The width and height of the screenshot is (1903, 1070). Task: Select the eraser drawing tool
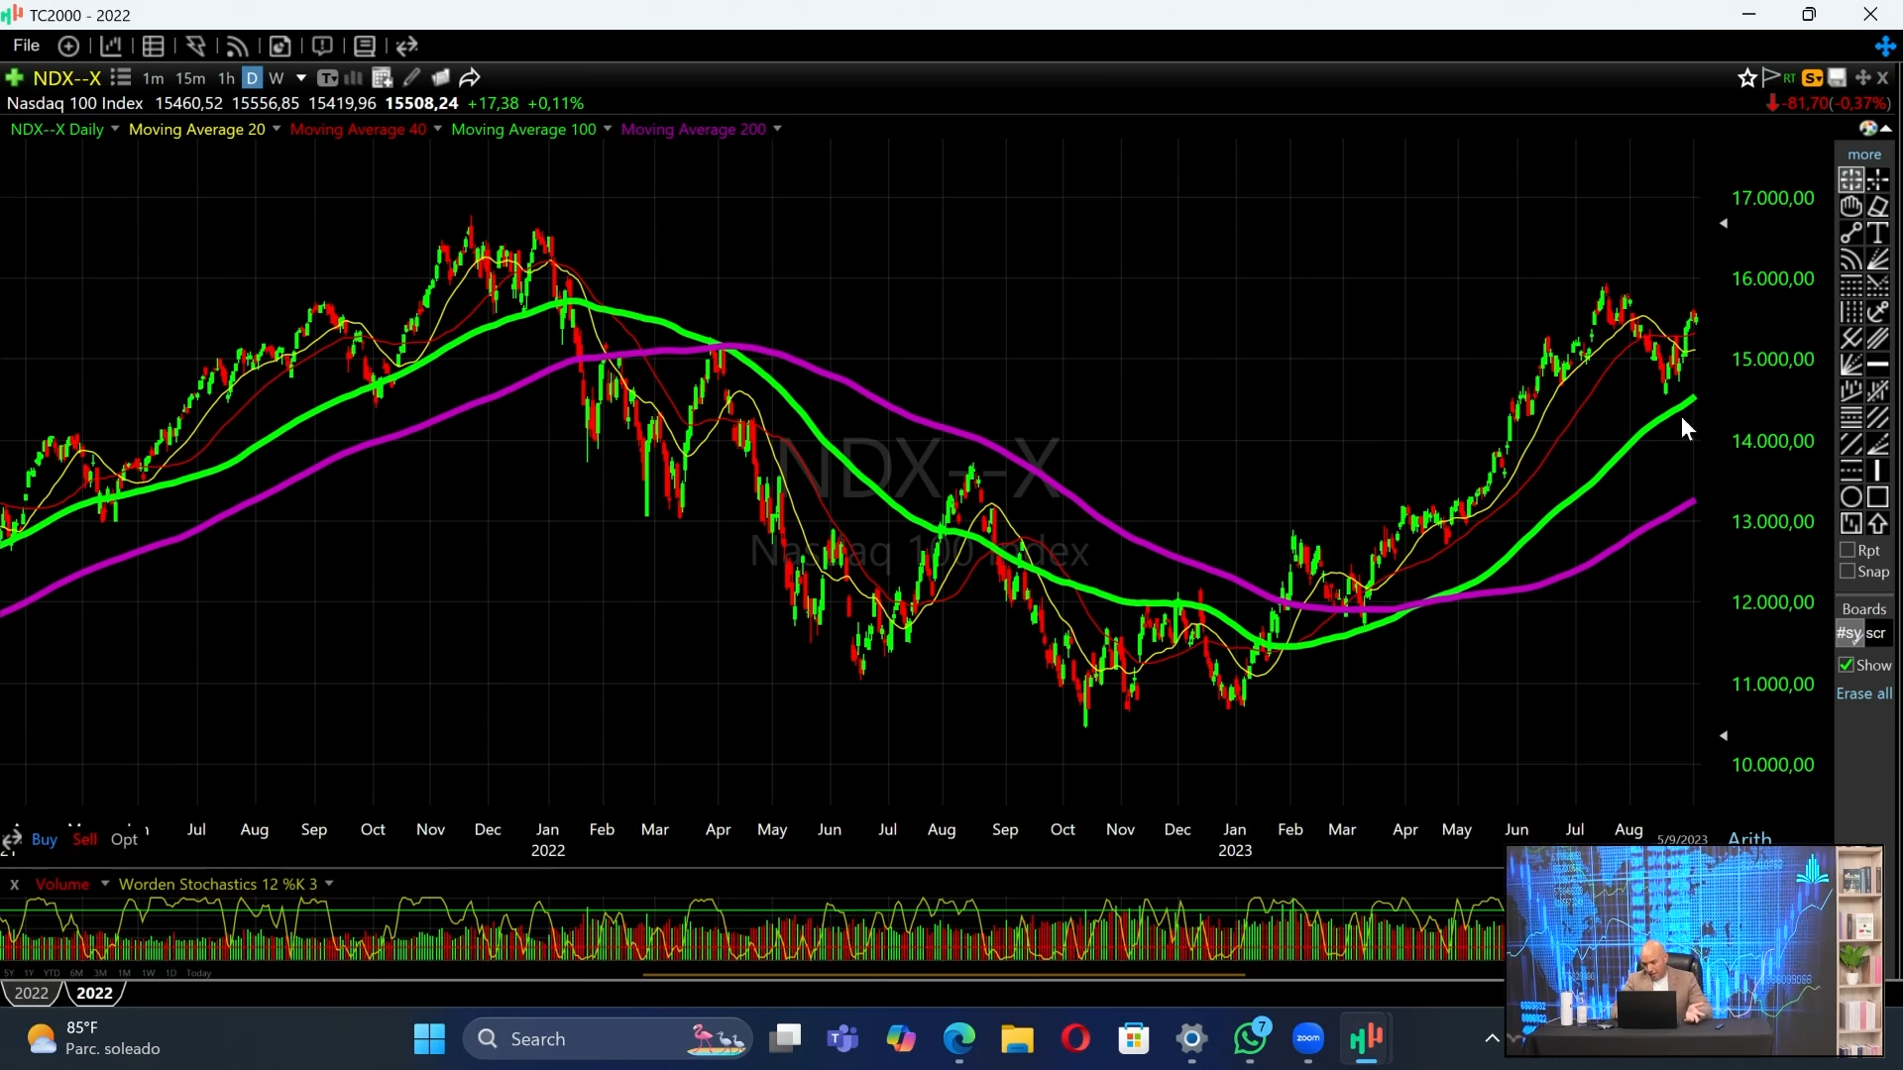click(x=1878, y=207)
